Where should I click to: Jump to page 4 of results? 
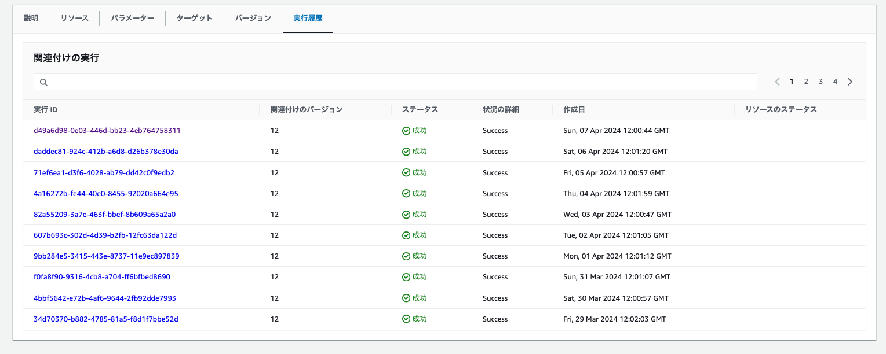(835, 82)
